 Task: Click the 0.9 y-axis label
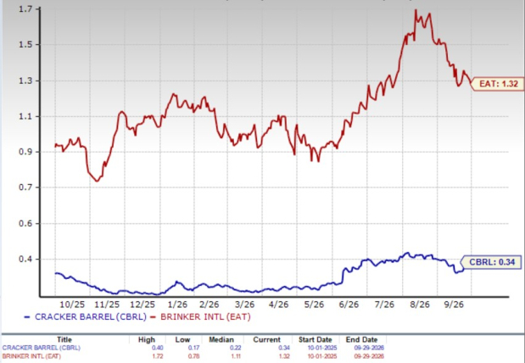pyautogui.click(x=25, y=152)
